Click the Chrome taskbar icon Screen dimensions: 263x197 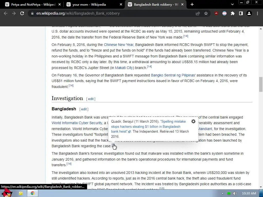[32, 193]
